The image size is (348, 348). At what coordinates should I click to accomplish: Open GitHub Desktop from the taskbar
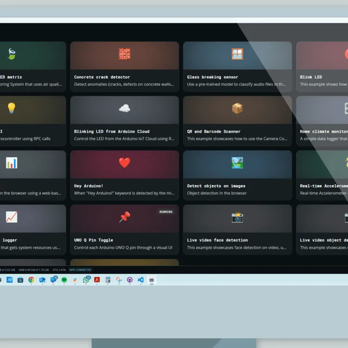(129, 280)
